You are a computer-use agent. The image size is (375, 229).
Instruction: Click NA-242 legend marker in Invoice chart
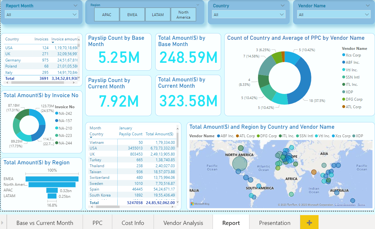[x=57, y=113]
